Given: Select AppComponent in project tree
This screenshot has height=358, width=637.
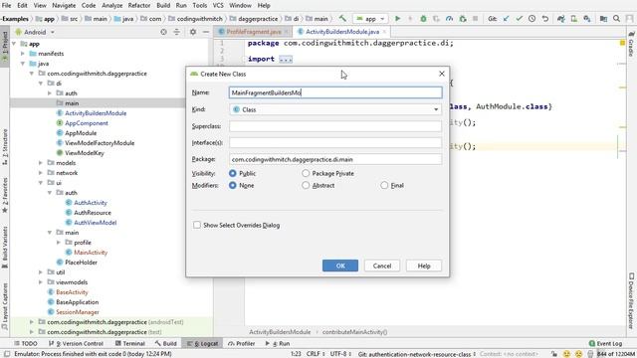Looking at the screenshot, I should (87, 123).
